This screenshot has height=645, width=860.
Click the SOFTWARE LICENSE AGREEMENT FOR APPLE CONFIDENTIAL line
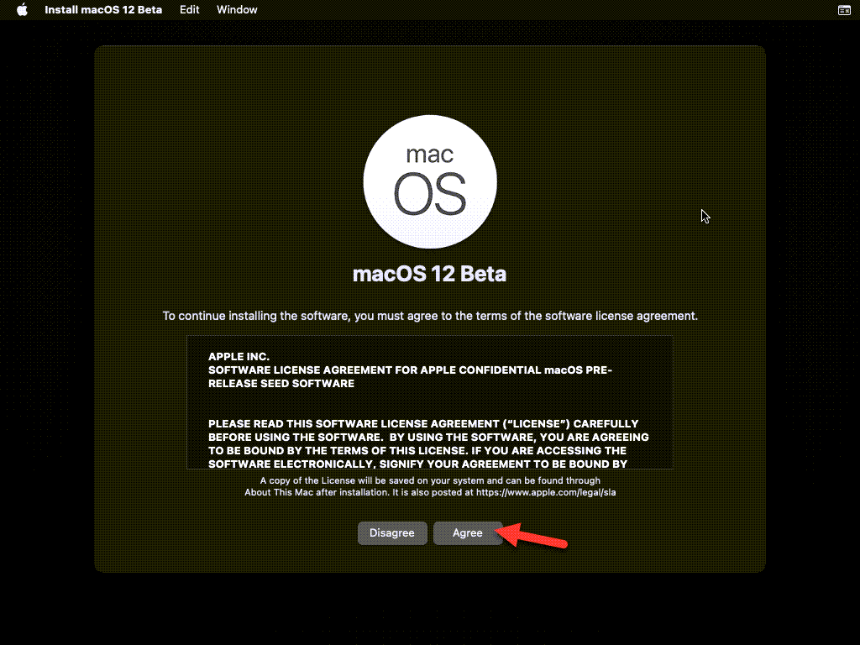(410, 370)
